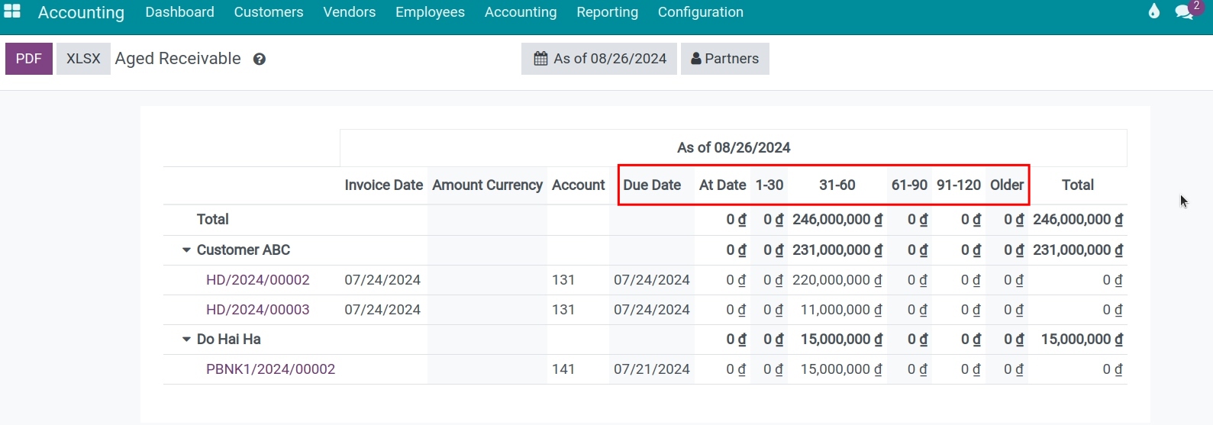Open the Partners filter dropdown
The image size is (1213, 425).
point(725,59)
